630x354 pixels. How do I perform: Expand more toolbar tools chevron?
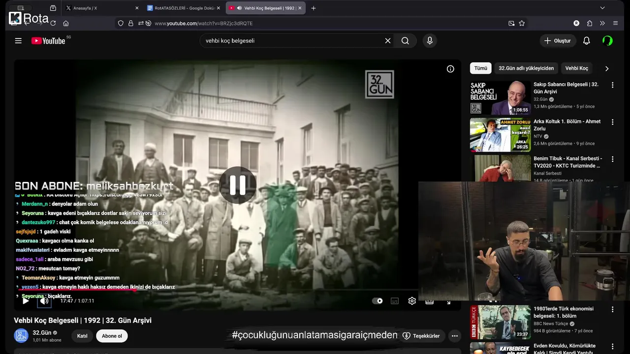pos(602,23)
